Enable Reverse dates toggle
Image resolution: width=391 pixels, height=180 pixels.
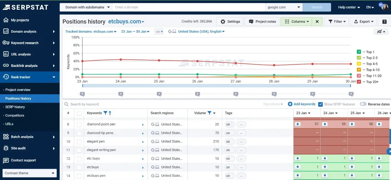363,104
